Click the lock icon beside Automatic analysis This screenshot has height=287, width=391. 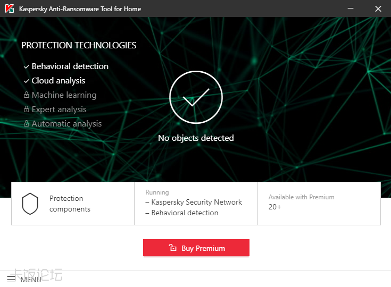pyautogui.click(x=26, y=124)
